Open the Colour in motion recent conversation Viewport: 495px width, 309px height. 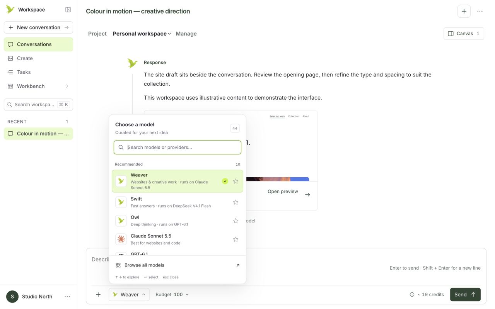tap(38, 134)
